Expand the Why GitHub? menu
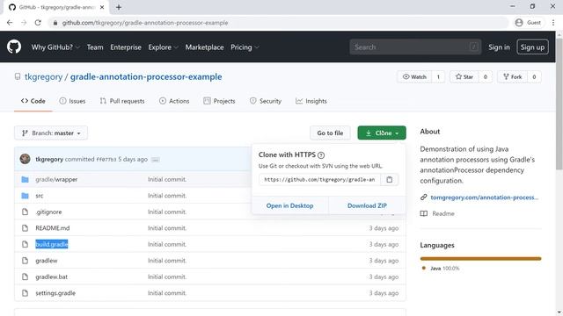 point(55,47)
